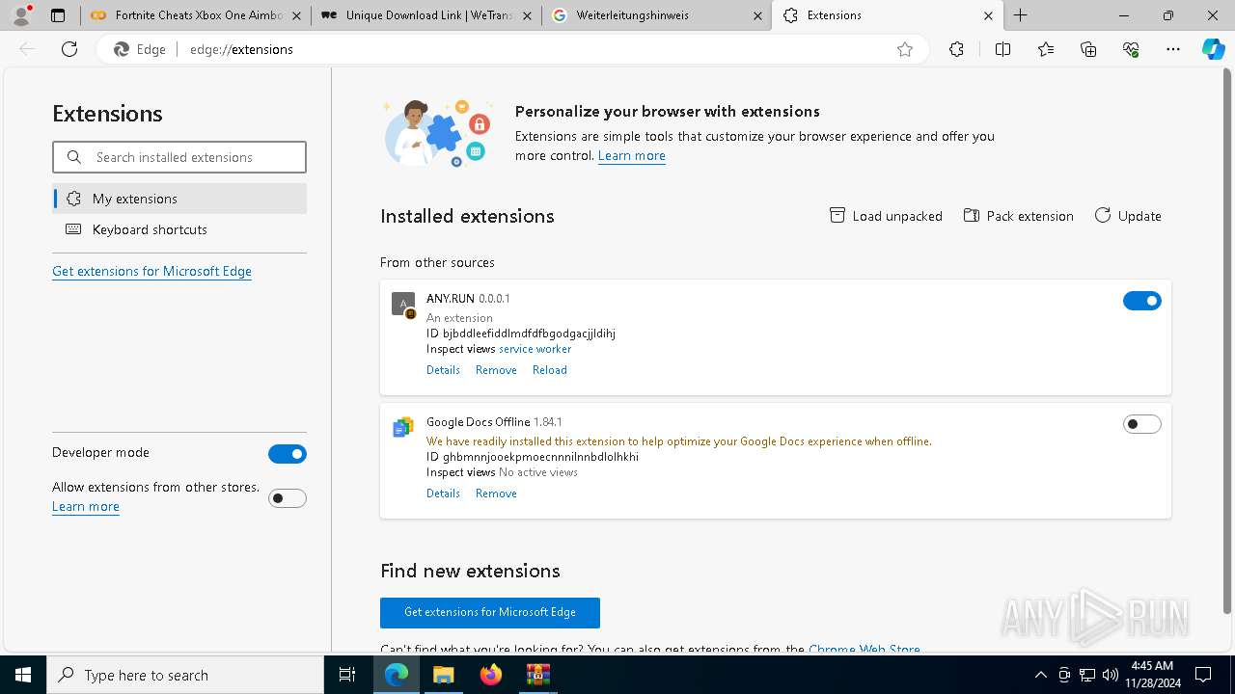Open Chrome Web Store link

(x=864, y=650)
